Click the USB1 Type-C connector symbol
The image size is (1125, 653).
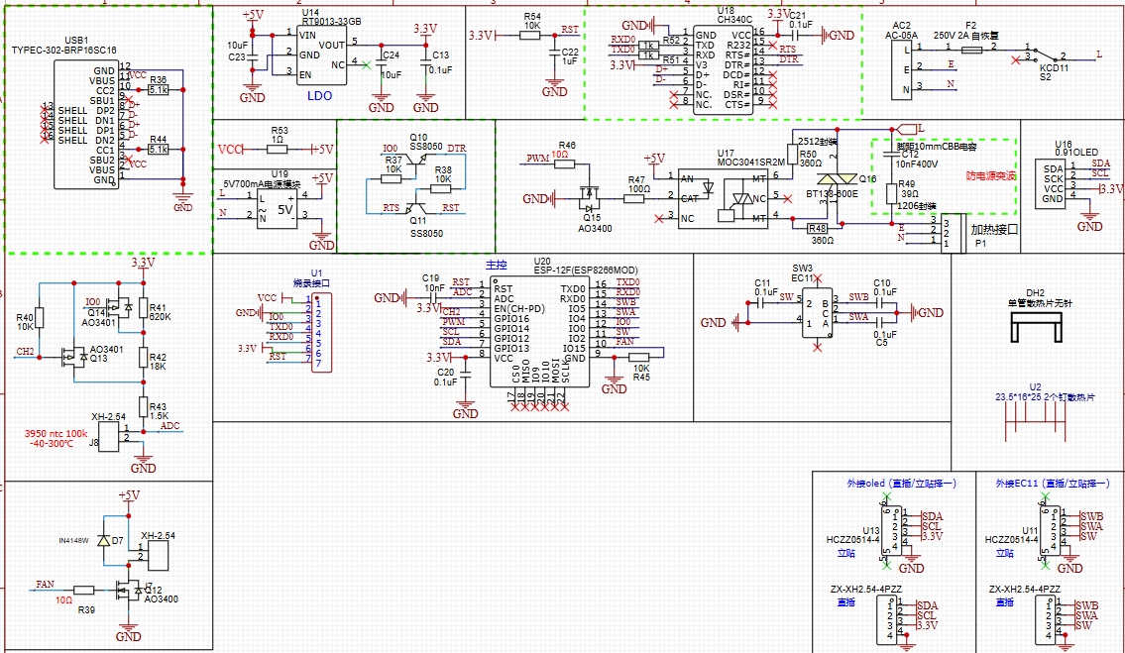[84, 124]
